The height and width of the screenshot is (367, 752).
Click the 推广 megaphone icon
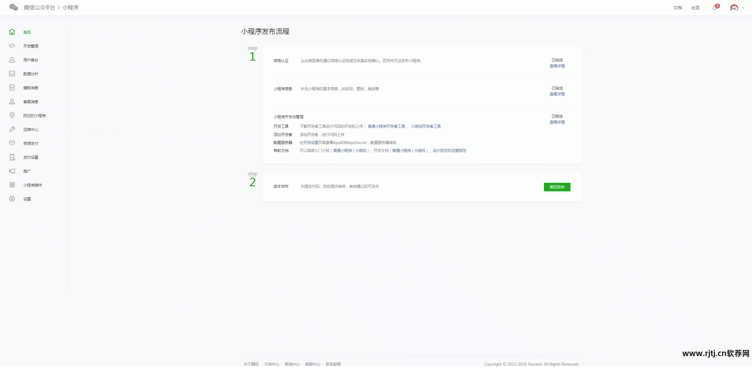(x=12, y=171)
